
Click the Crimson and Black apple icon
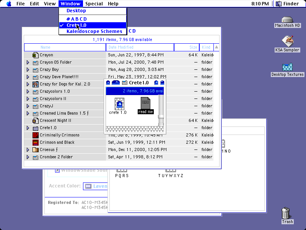tap(35, 142)
